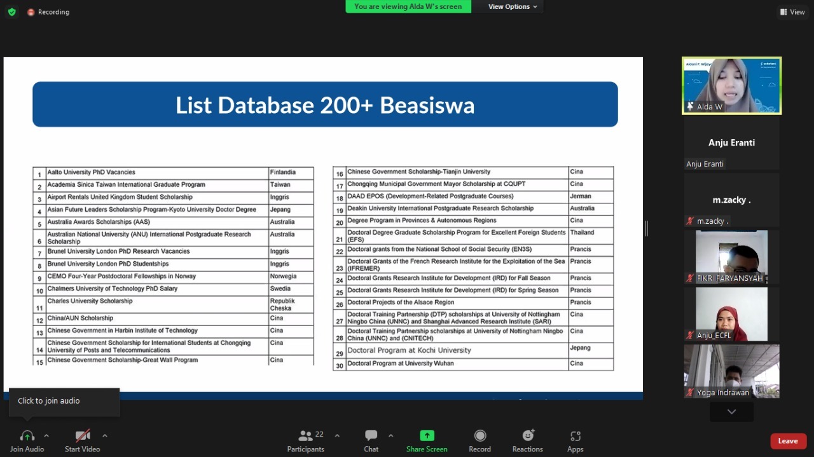Click the panel divider handle beside the shared screen

pyautogui.click(x=647, y=229)
